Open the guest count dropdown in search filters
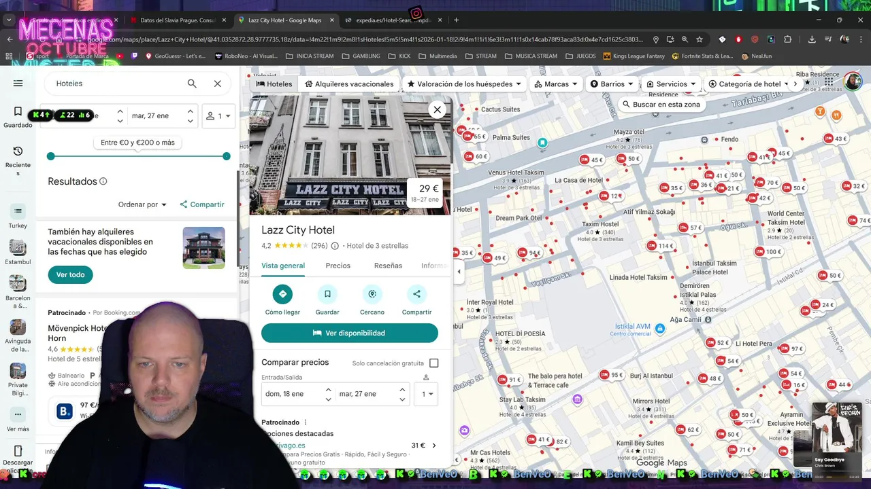This screenshot has width=871, height=489. click(x=219, y=115)
